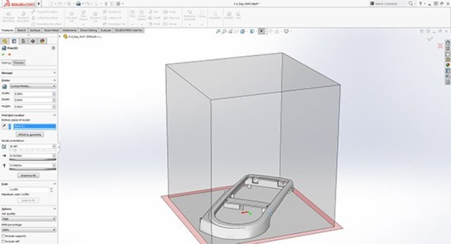
Task: Click the Print3D icon in the panel header
Action: 4,48
